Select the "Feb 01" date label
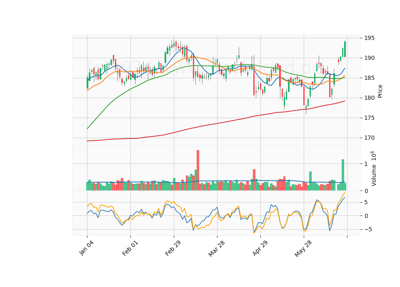The width and height of the screenshot is (400, 287). coord(130,248)
